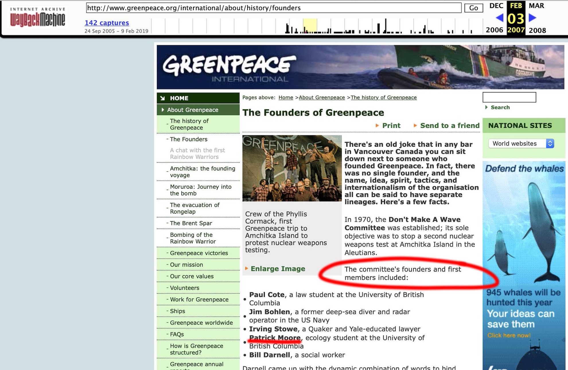Click the Search arrow icon
This screenshot has width=568, height=370.
click(486, 107)
